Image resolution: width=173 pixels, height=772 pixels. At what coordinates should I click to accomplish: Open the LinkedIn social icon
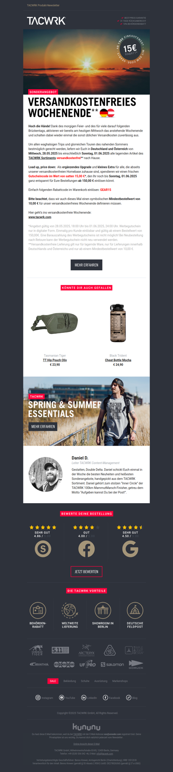[x=84, y=698]
